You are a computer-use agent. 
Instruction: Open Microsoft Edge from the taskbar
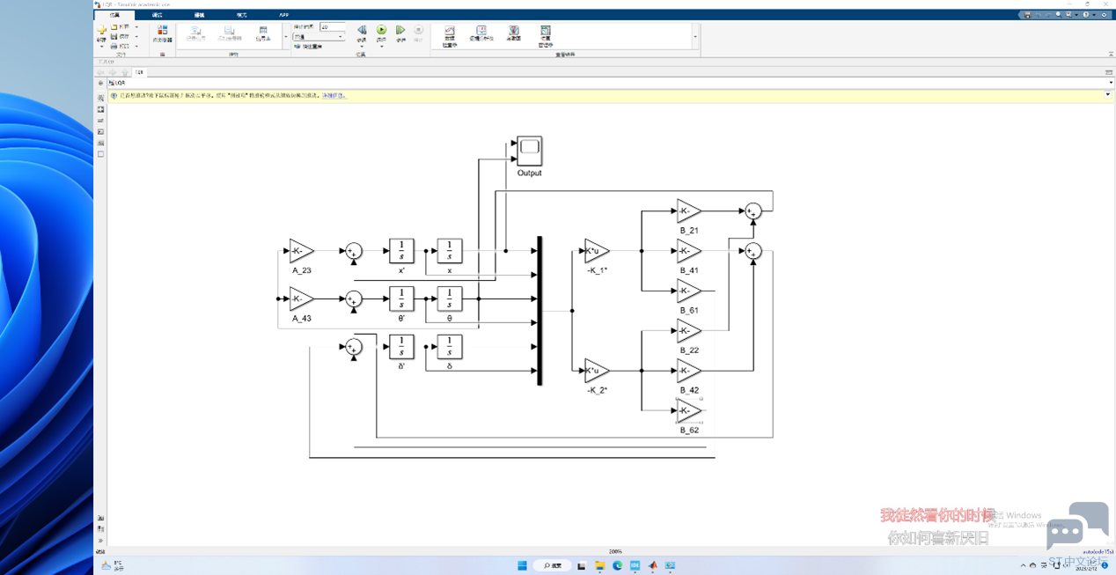pos(618,565)
